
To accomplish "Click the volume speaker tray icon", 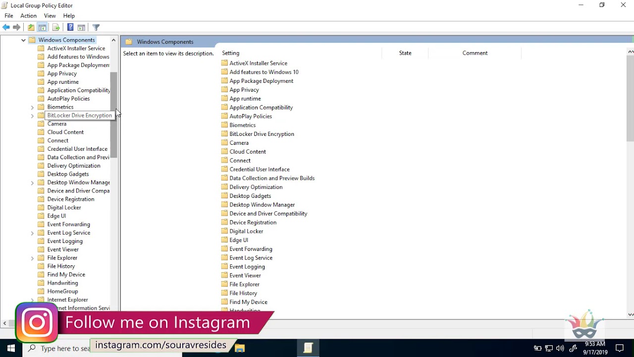I will point(560,348).
